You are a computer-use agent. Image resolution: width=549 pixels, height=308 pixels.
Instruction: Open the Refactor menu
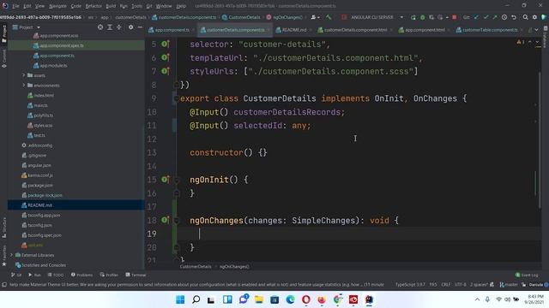(x=94, y=6)
